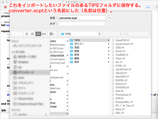Expand the 開発 folder arrow
Screen dimensions: 158x119
108,51
